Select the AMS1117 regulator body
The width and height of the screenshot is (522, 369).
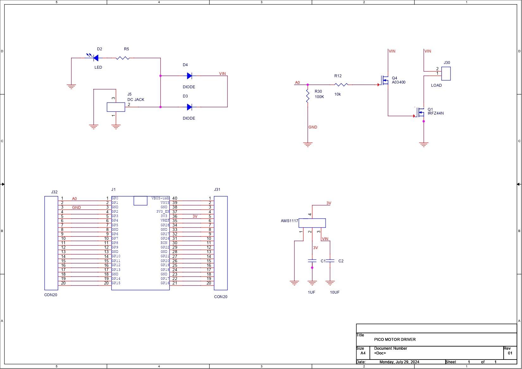tap(312, 223)
